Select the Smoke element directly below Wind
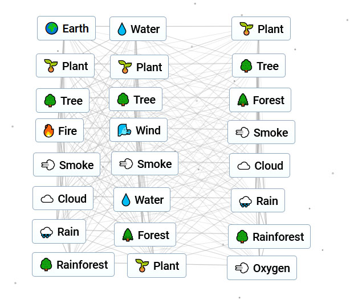The image size is (350, 300). pos(145,164)
